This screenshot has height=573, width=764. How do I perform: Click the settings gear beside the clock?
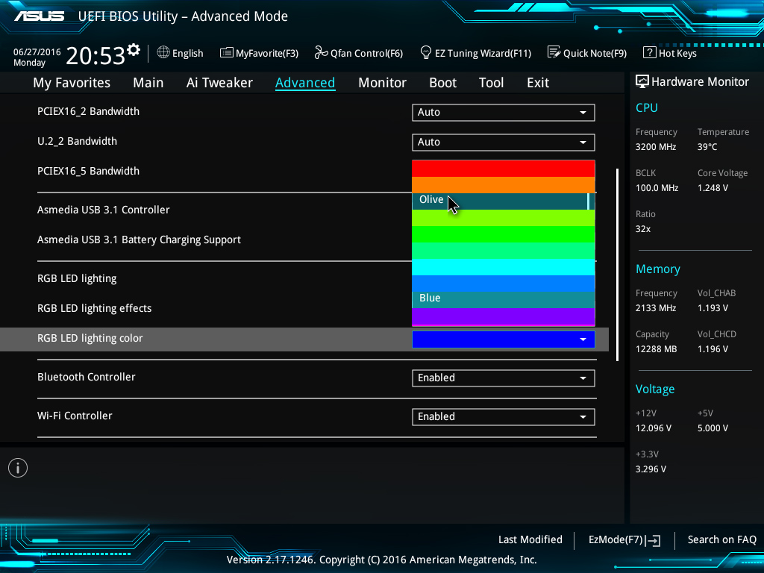[x=134, y=50]
